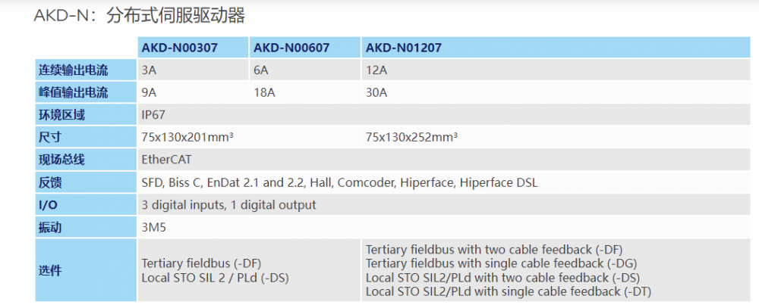Click the I/O row label
Viewport: 759px width, 305px height.
(x=47, y=205)
